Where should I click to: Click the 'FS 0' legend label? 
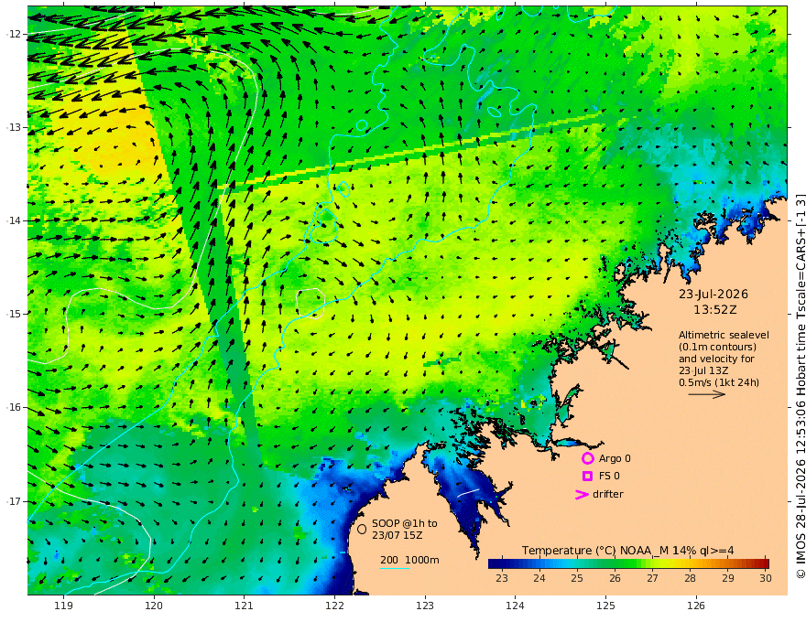[609, 477]
